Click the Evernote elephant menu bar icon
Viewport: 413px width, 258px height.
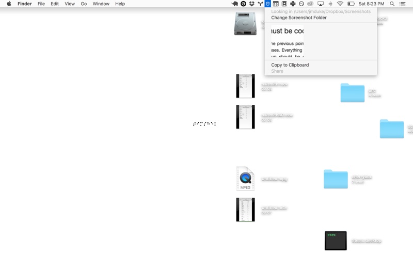pos(235,4)
